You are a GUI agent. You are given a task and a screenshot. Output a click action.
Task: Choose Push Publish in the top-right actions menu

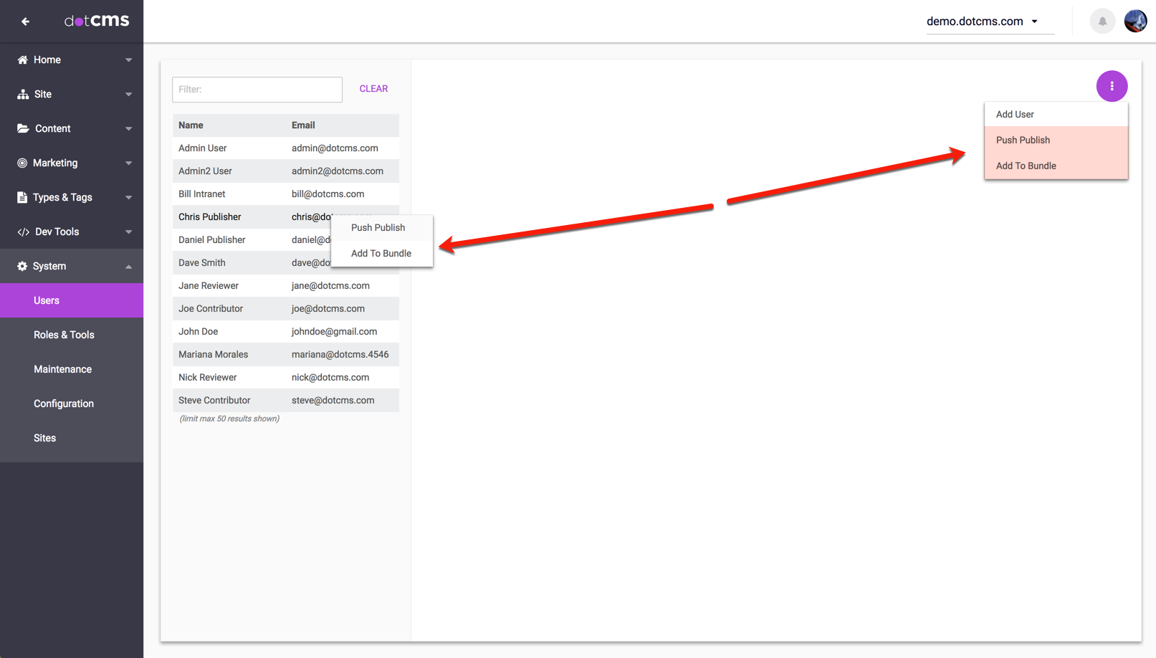[1023, 140]
